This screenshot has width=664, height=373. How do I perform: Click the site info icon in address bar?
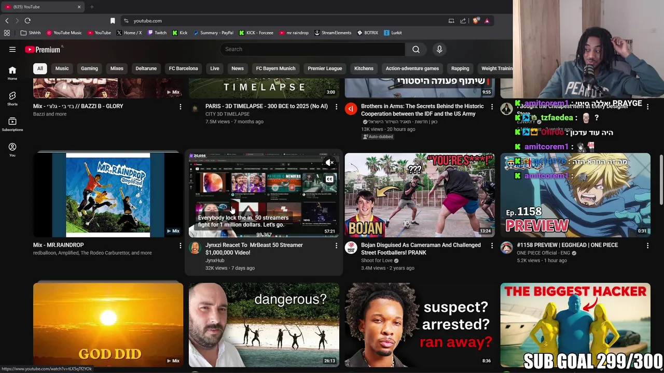pyautogui.click(x=126, y=21)
